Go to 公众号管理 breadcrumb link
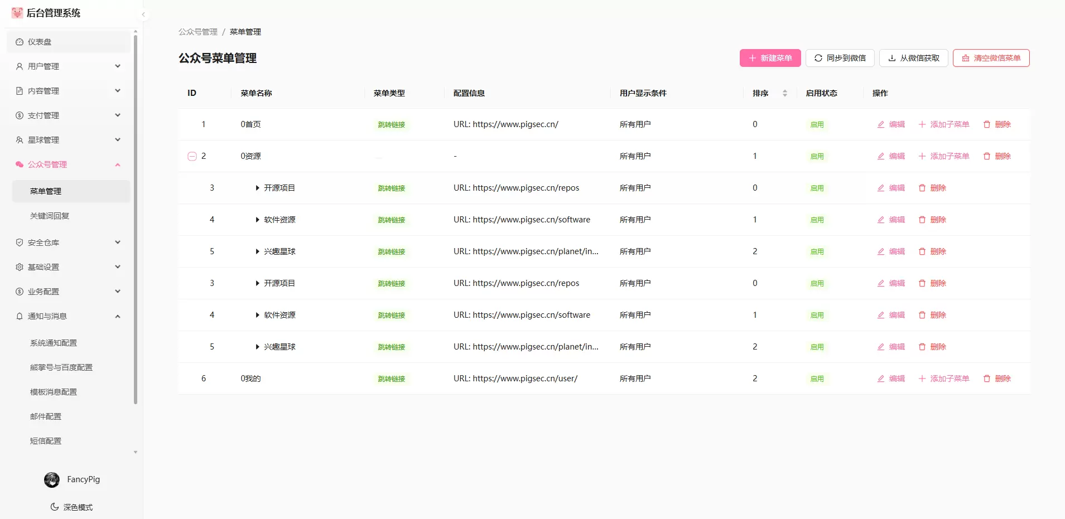The image size is (1065, 519). point(198,32)
